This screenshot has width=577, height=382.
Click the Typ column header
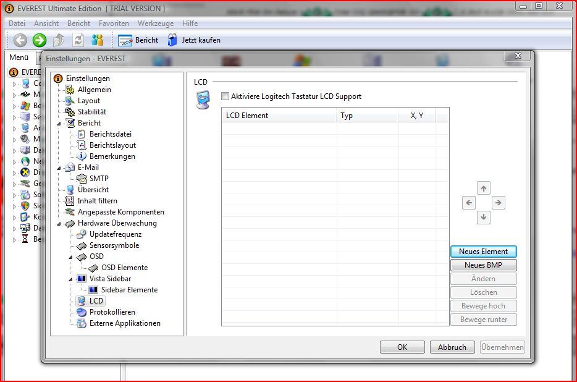(368, 116)
